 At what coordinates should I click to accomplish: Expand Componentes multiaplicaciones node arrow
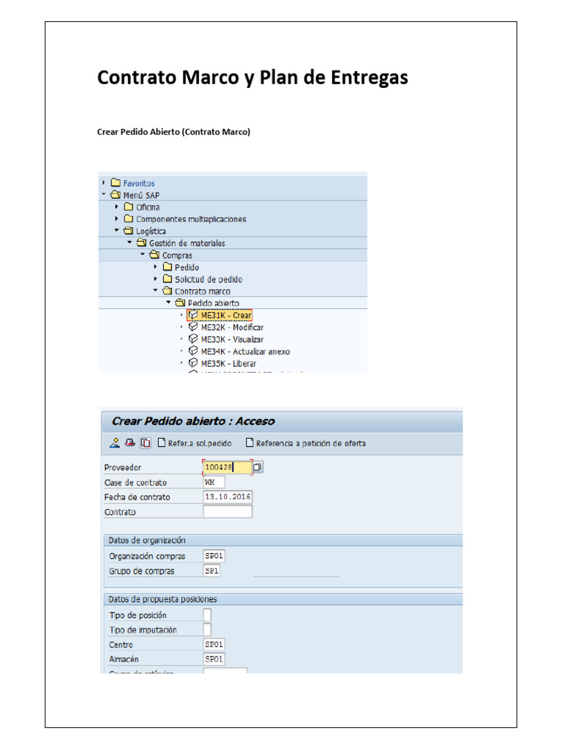tap(116, 218)
